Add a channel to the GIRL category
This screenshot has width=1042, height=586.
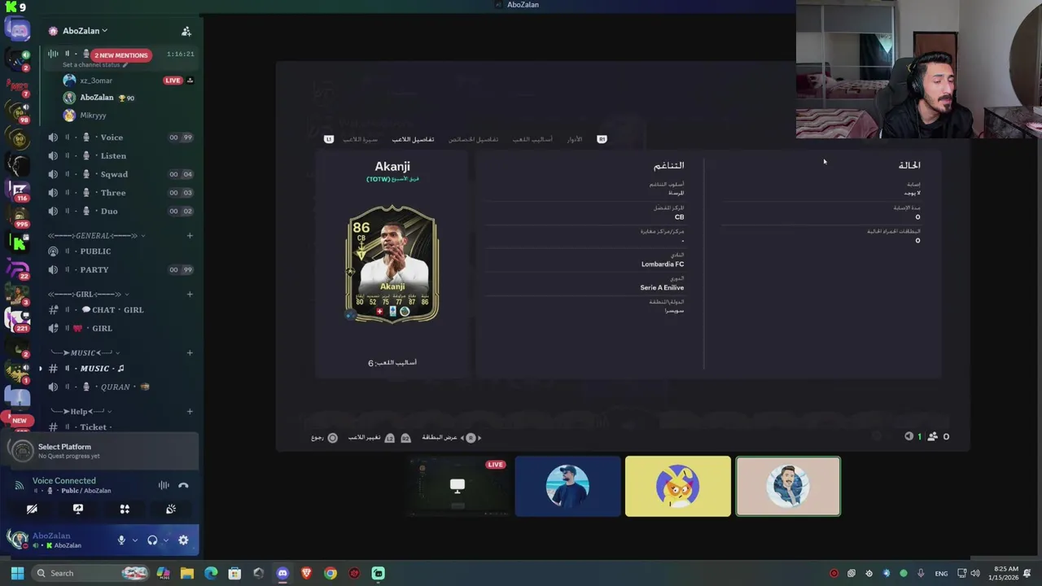point(190,294)
